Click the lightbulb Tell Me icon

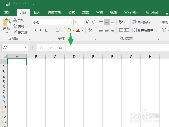(x=167, y=13)
